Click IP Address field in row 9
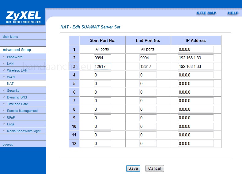This screenshot has height=174, width=242. point(196,118)
